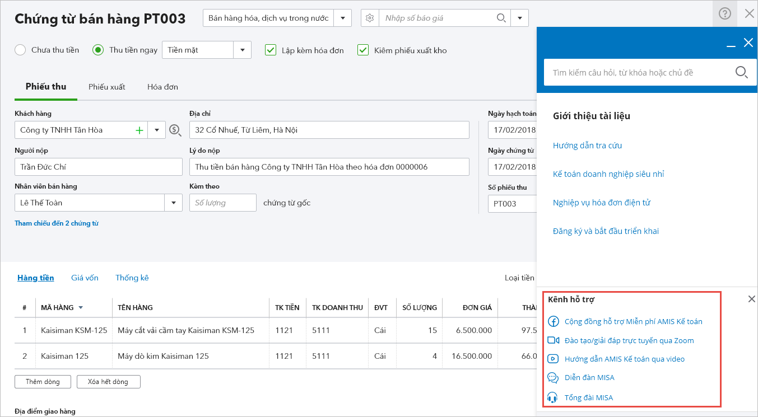Open the Nhân viên bán hàng dropdown
This screenshot has height=417, width=758.
pos(173,203)
